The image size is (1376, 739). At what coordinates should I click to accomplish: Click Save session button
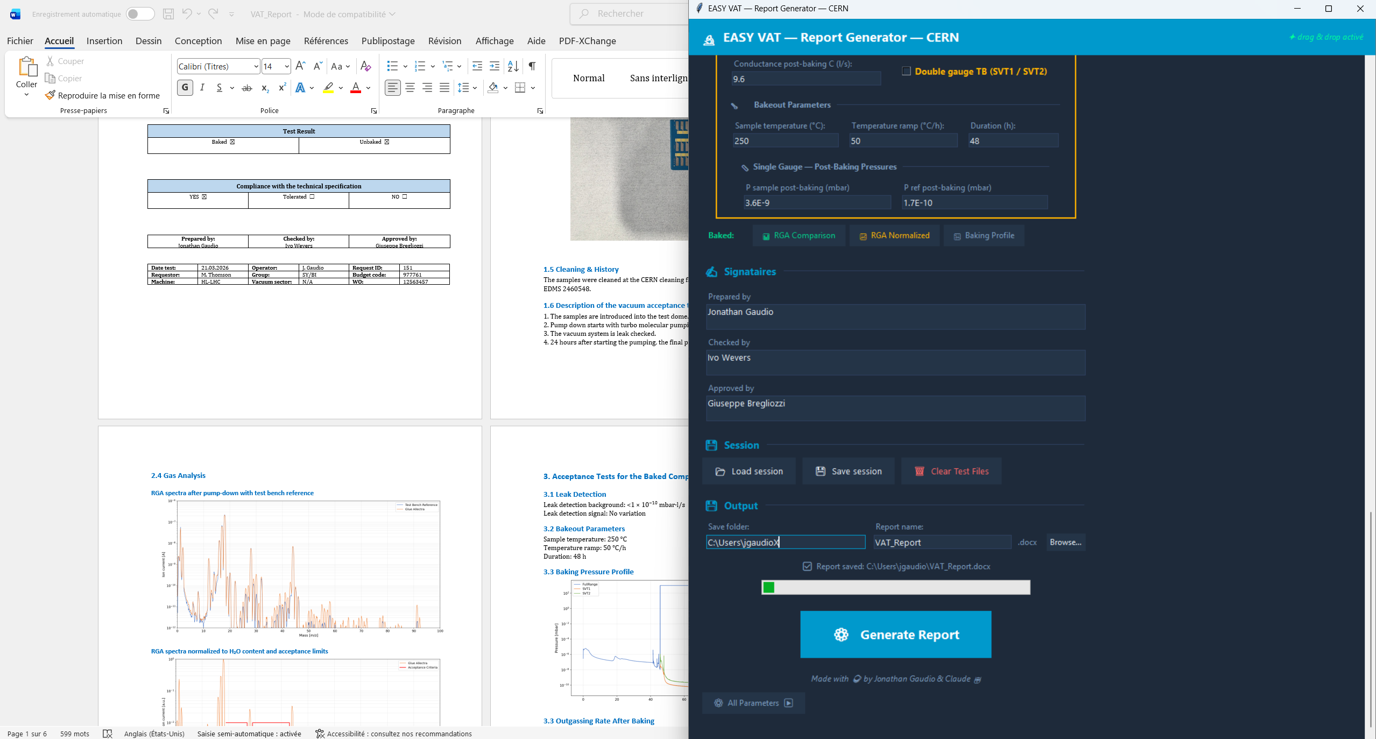(849, 471)
